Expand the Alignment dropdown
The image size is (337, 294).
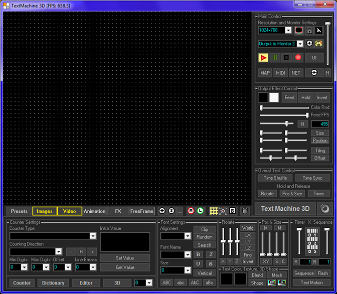point(188,236)
